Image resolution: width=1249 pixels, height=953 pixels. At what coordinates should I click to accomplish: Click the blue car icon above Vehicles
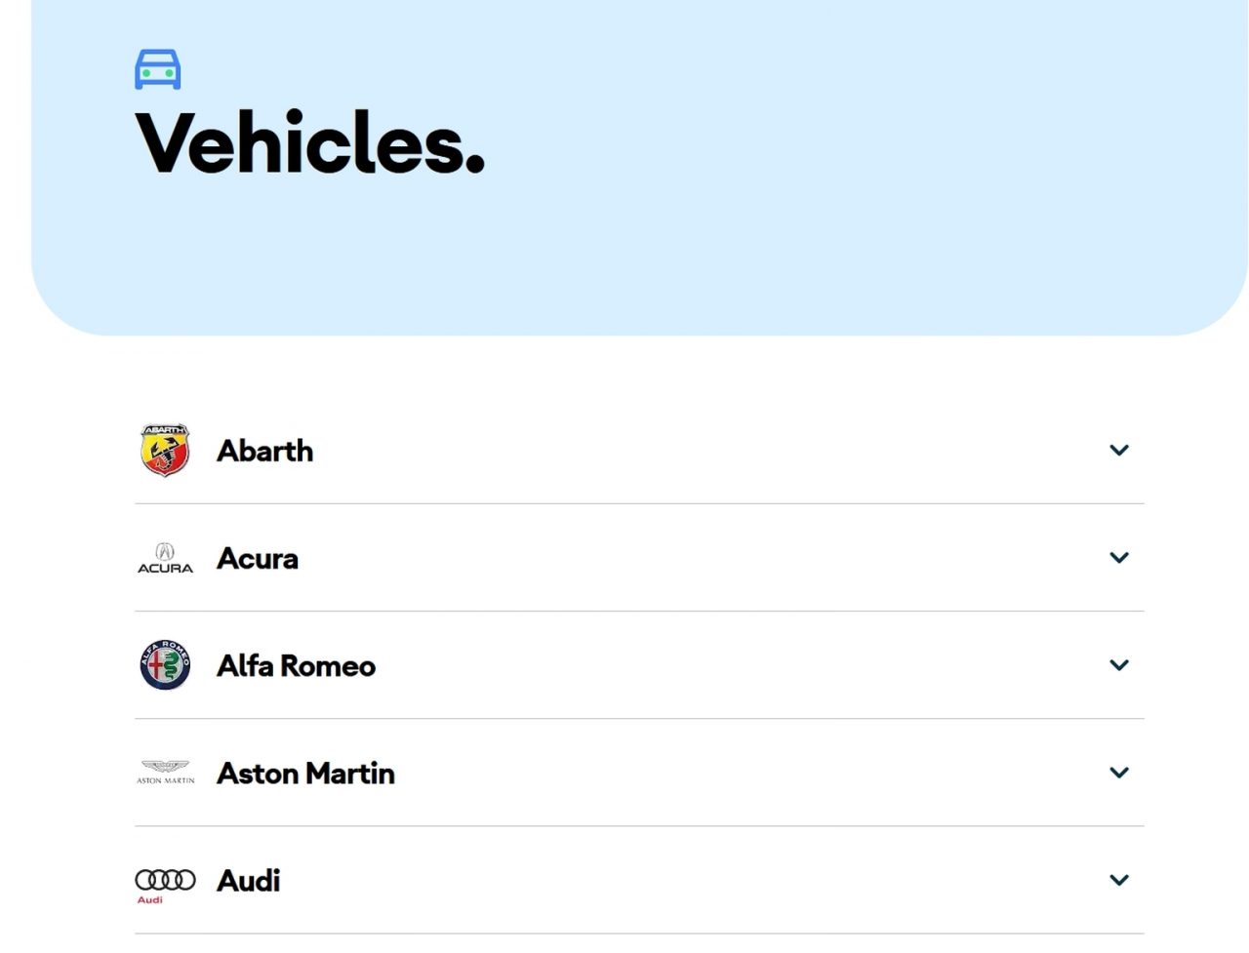coord(158,69)
